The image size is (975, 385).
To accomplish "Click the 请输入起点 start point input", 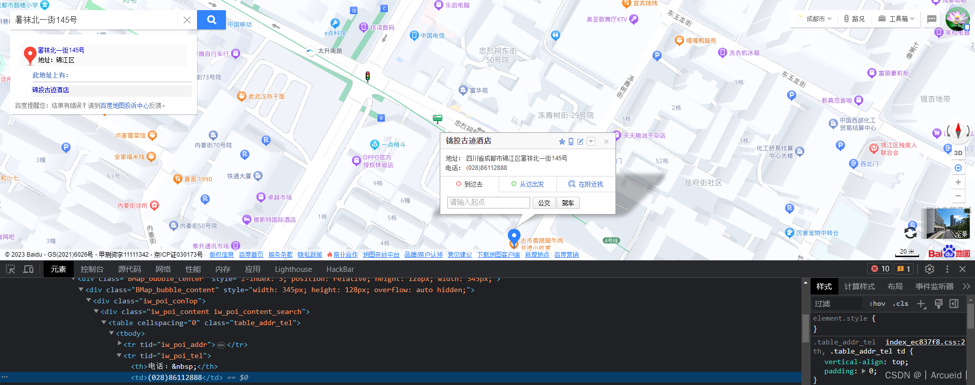I will click(489, 202).
